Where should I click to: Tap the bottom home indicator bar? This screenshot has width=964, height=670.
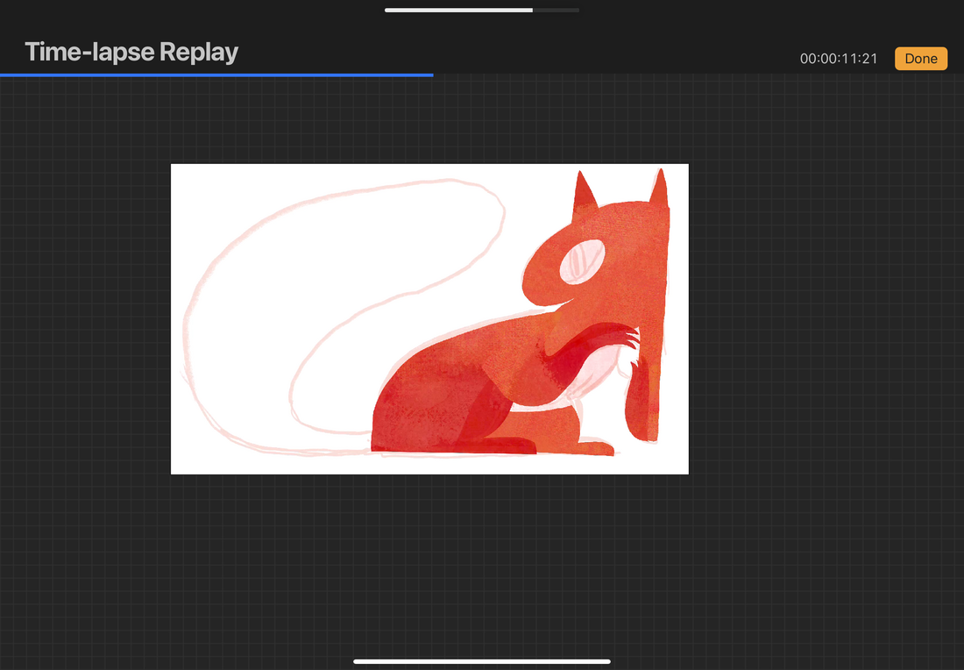pyautogui.click(x=481, y=661)
